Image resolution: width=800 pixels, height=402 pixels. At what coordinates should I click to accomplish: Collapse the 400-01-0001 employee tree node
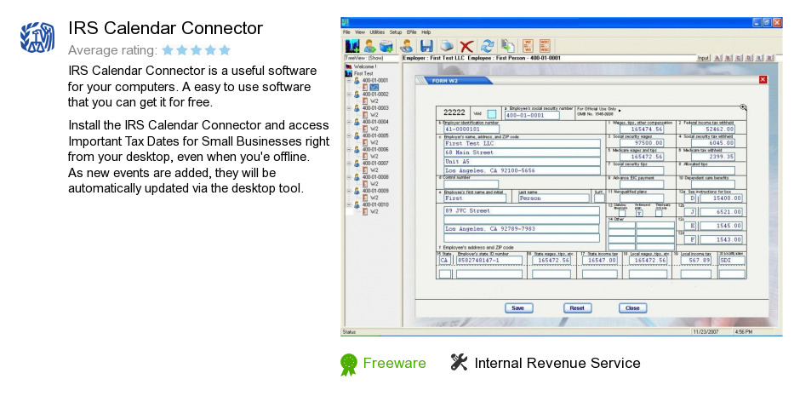(x=349, y=81)
